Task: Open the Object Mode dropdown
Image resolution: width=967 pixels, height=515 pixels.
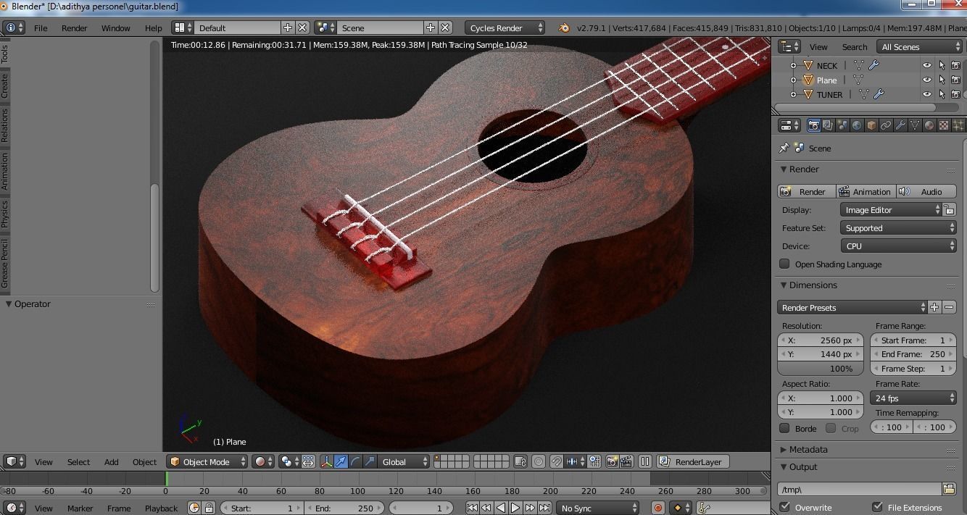Action: click(x=207, y=461)
